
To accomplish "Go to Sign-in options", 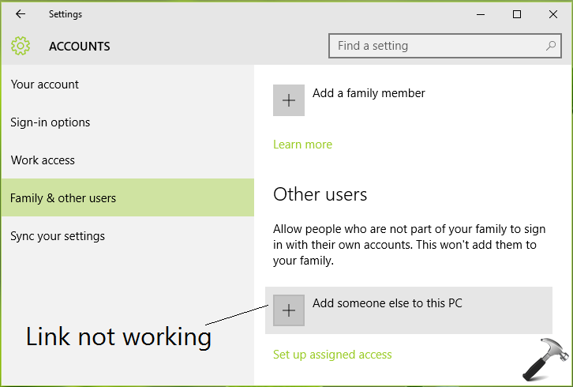I will point(51,122).
